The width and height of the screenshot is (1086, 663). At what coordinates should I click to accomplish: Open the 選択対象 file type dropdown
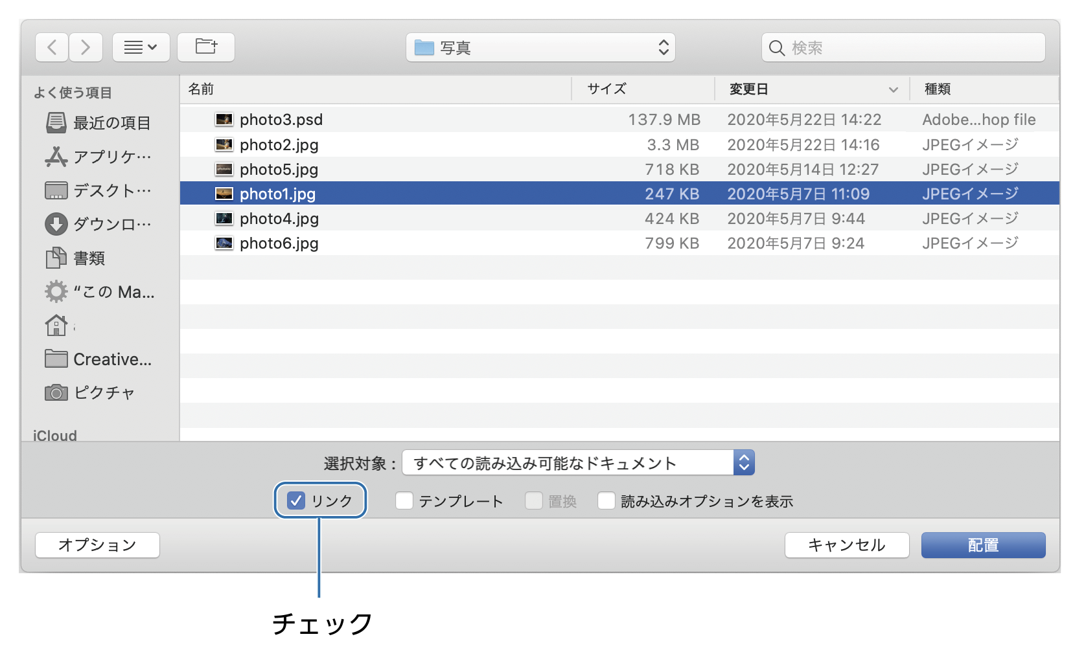[578, 463]
